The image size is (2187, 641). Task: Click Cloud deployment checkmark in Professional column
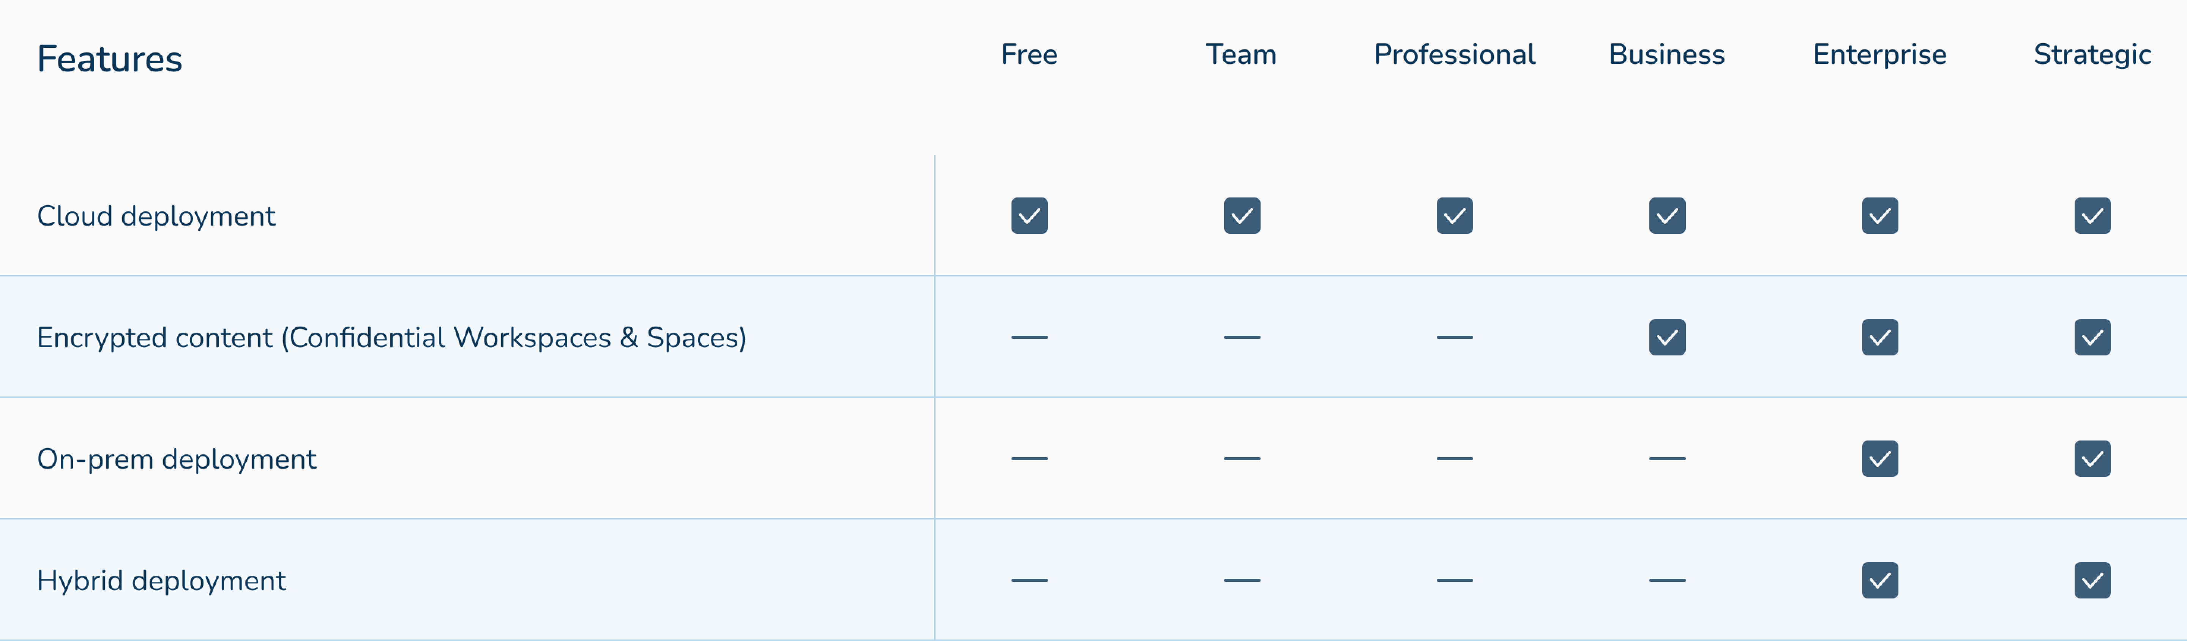click(1454, 216)
